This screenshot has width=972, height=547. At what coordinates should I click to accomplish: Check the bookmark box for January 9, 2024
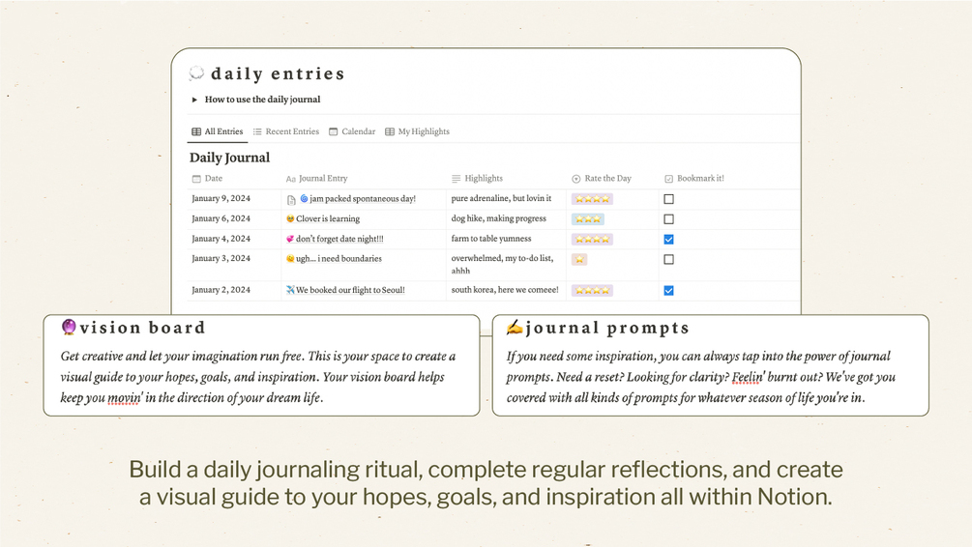(669, 199)
